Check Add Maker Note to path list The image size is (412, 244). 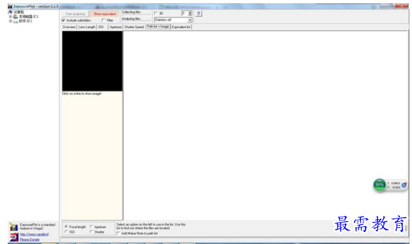[x=118, y=233]
